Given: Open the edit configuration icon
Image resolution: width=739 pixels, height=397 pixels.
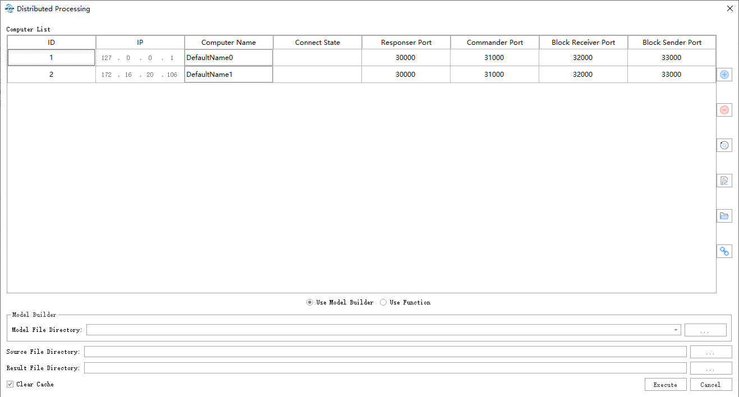Looking at the screenshot, I should coord(724,180).
